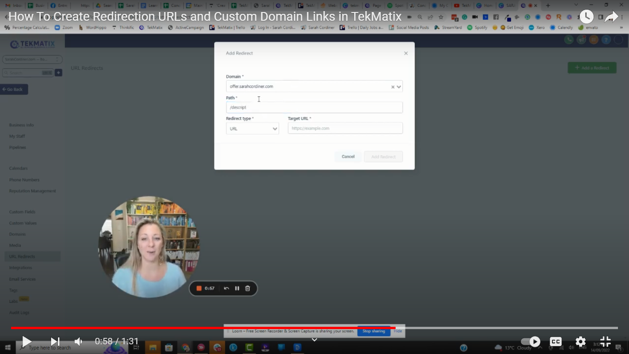
Task: Click the sidebar Search field
Action: (28, 73)
